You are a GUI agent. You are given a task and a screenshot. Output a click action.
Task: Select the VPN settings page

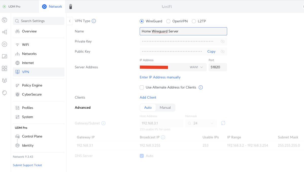click(x=39, y=72)
